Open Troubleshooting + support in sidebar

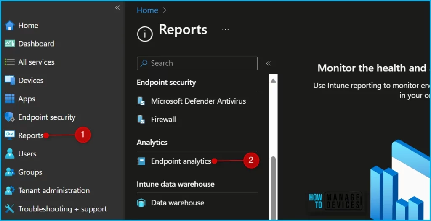coord(63,209)
